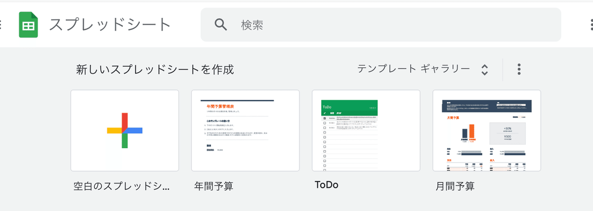Create a blank spreadsheet from the plus thumbnail
The height and width of the screenshot is (211, 593).
click(125, 130)
